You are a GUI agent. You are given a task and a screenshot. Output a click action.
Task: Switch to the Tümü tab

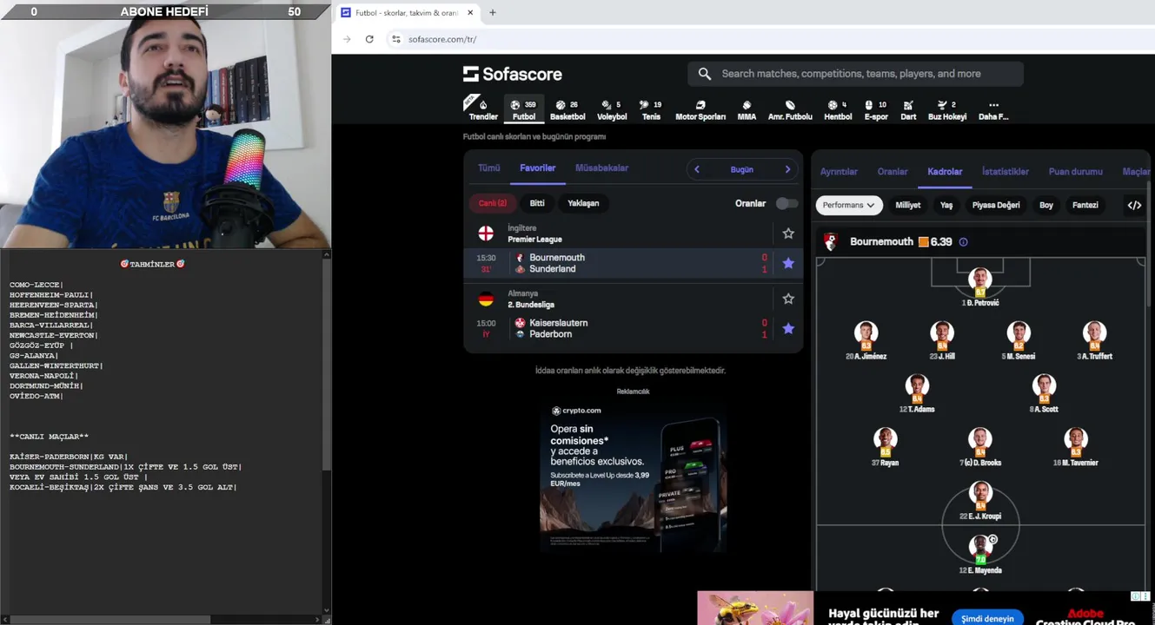pos(489,168)
